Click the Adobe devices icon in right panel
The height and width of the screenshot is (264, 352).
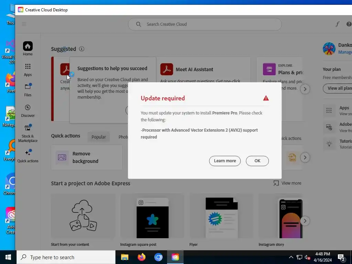tap(329, 127)
